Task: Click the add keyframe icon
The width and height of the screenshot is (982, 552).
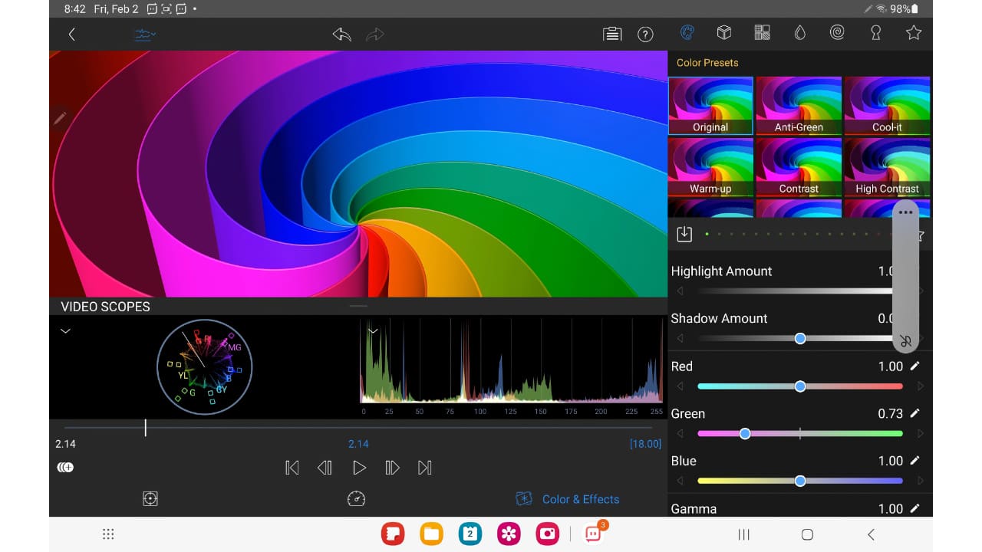Action: (65, 468)
